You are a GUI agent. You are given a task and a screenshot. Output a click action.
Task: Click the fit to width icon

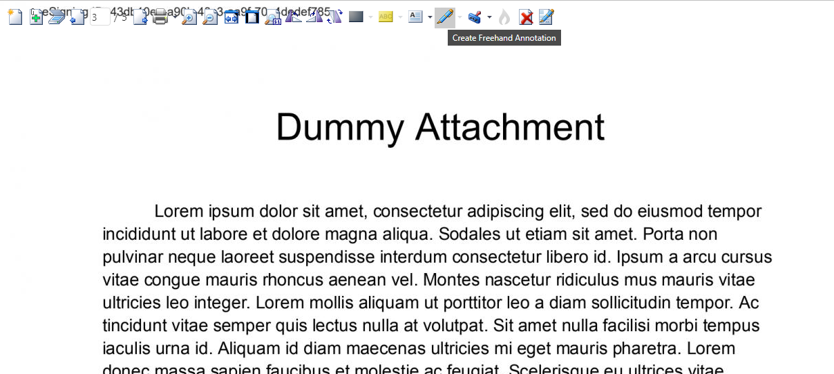231,17
